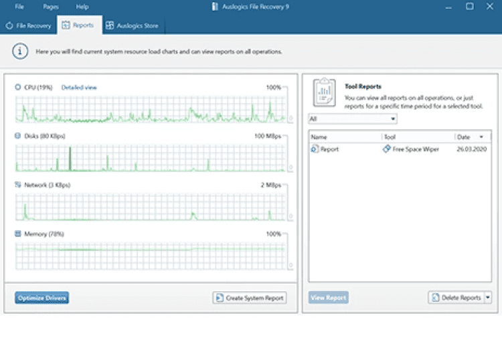The height and width of the screenshot is (340, 502).
Task: Click the Disks icon
Action: pyautogui.click(x=17, y=136)
